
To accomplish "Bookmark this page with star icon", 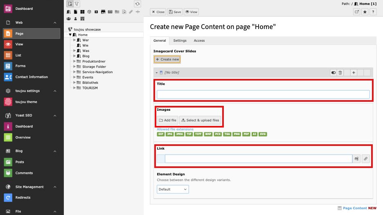I will point(365,12).
